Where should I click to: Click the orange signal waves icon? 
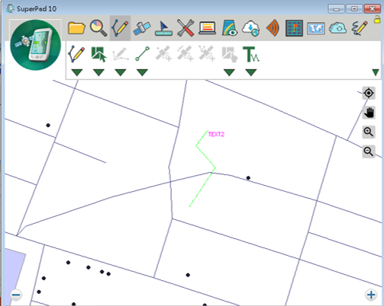(273, 28)
